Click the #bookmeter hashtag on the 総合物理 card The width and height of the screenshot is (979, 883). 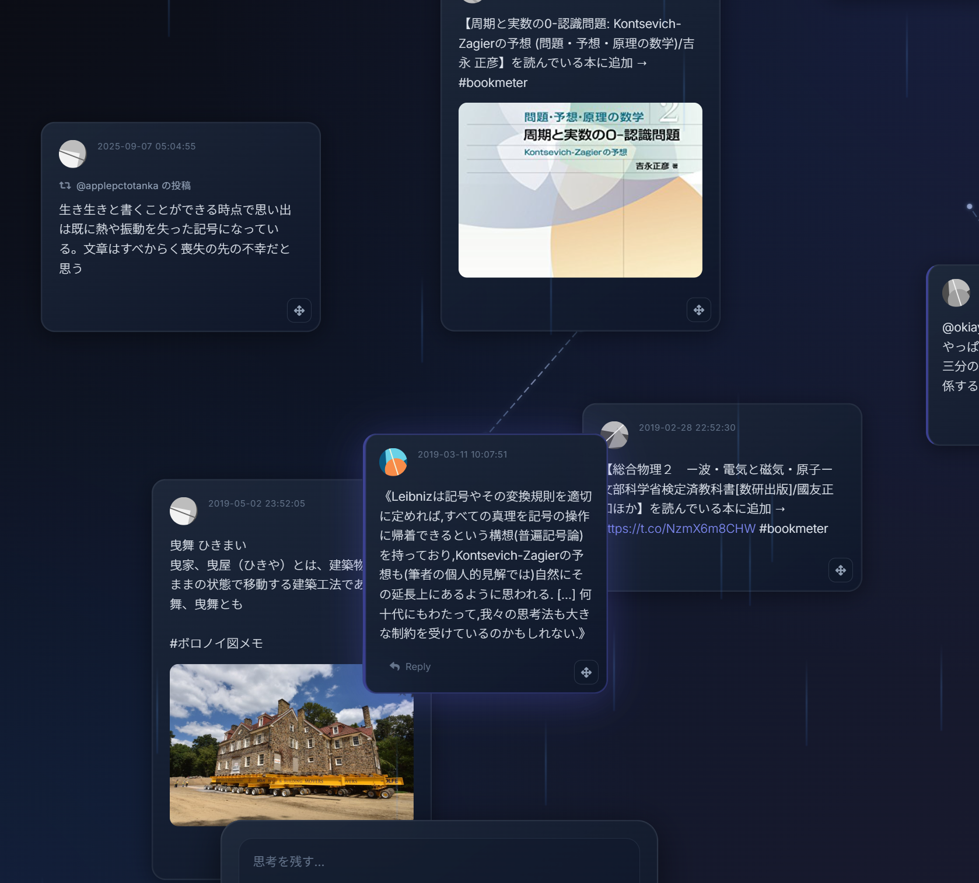pos(793,529)
